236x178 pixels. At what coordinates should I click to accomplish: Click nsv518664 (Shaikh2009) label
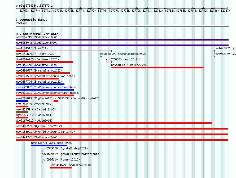click(129, 65)
